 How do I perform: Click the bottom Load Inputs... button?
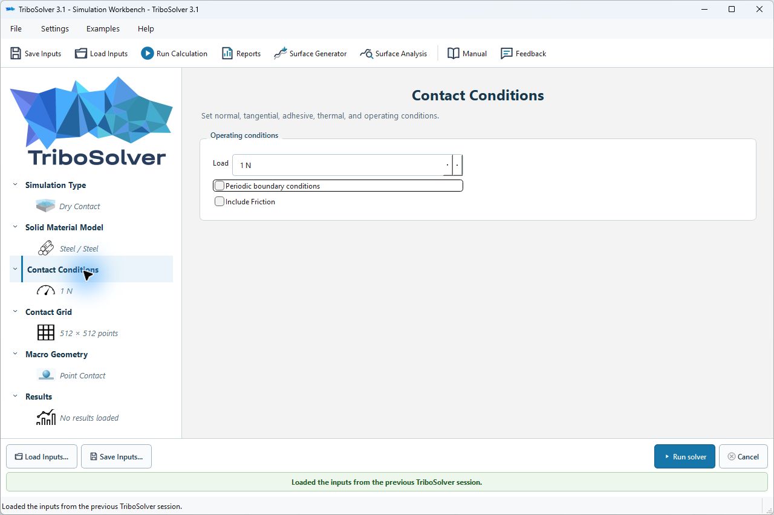[42, 456]
